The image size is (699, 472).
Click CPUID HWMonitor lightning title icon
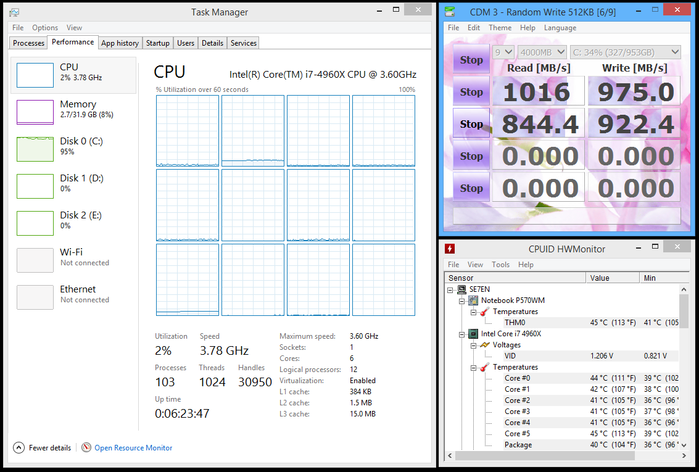click(450, 249)
